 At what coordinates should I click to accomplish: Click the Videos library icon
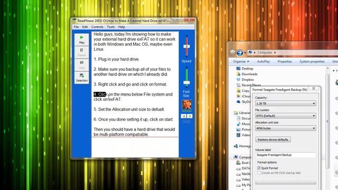point(238,135)
